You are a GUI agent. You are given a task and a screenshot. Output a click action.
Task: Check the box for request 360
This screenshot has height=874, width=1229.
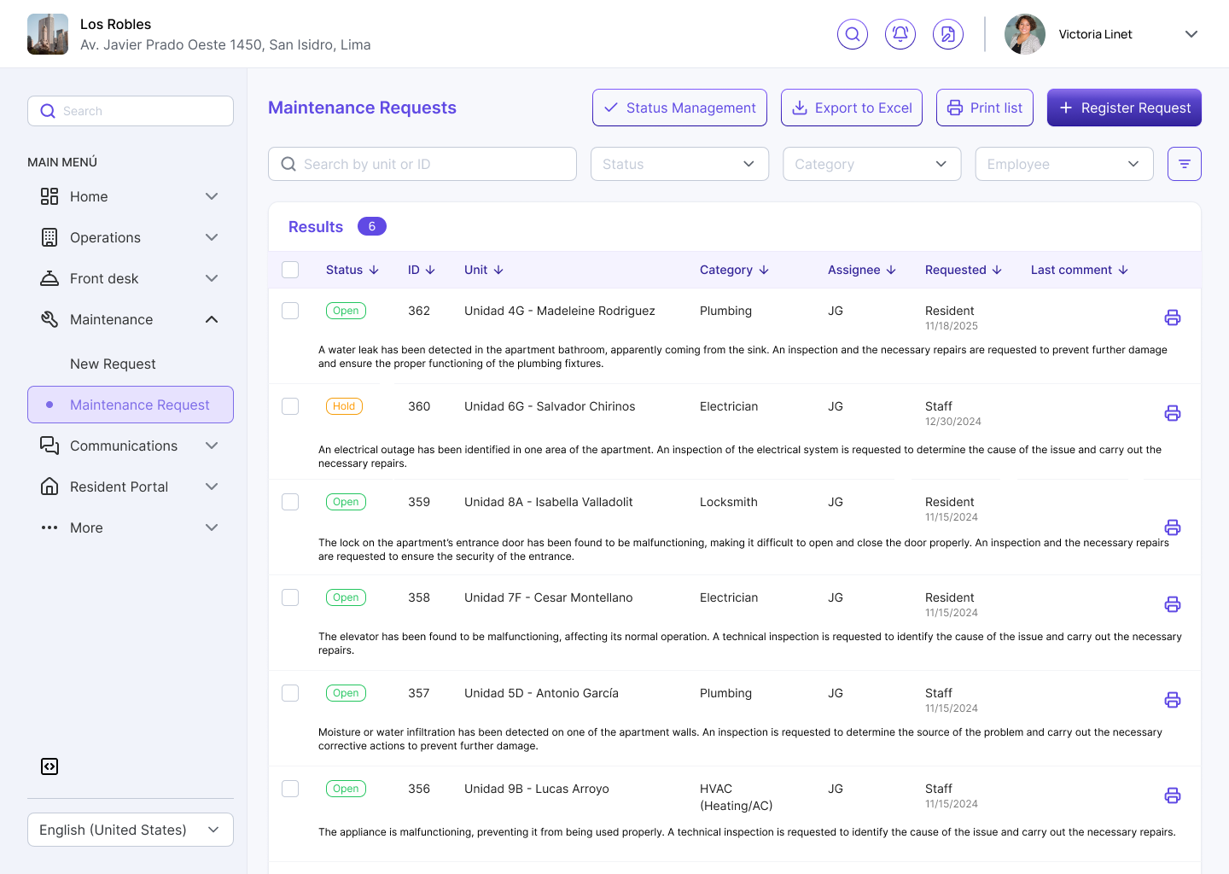[x=290, y=406]
